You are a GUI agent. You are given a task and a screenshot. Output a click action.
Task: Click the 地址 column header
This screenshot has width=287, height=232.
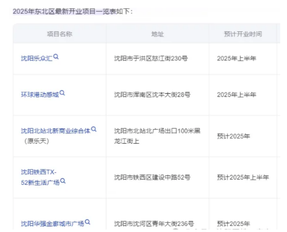click(x=158, y=34)
